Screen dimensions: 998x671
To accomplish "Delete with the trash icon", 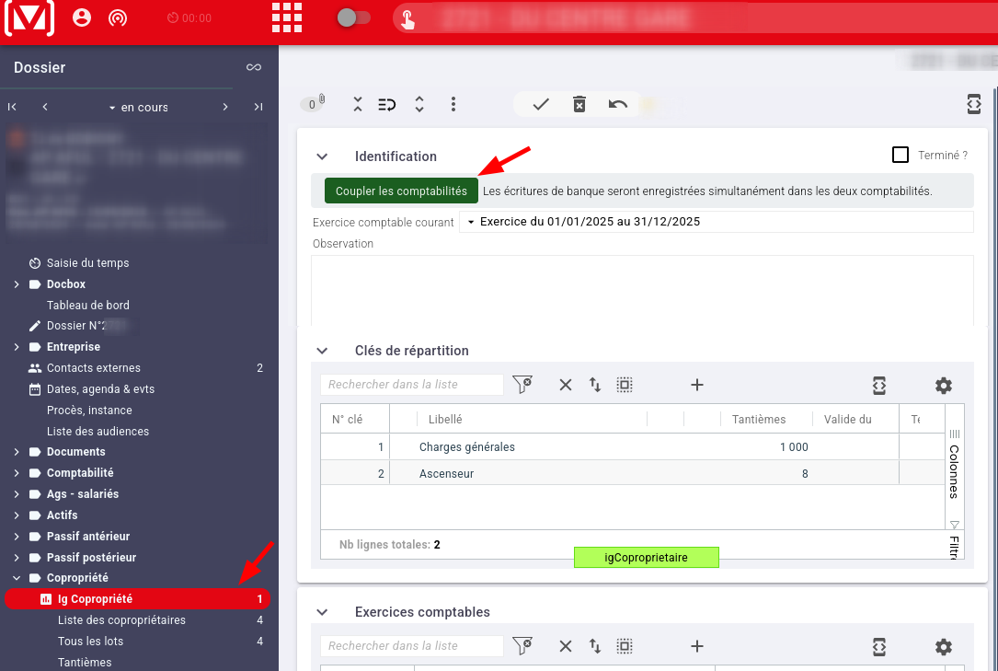I will [x=579, y=104].
